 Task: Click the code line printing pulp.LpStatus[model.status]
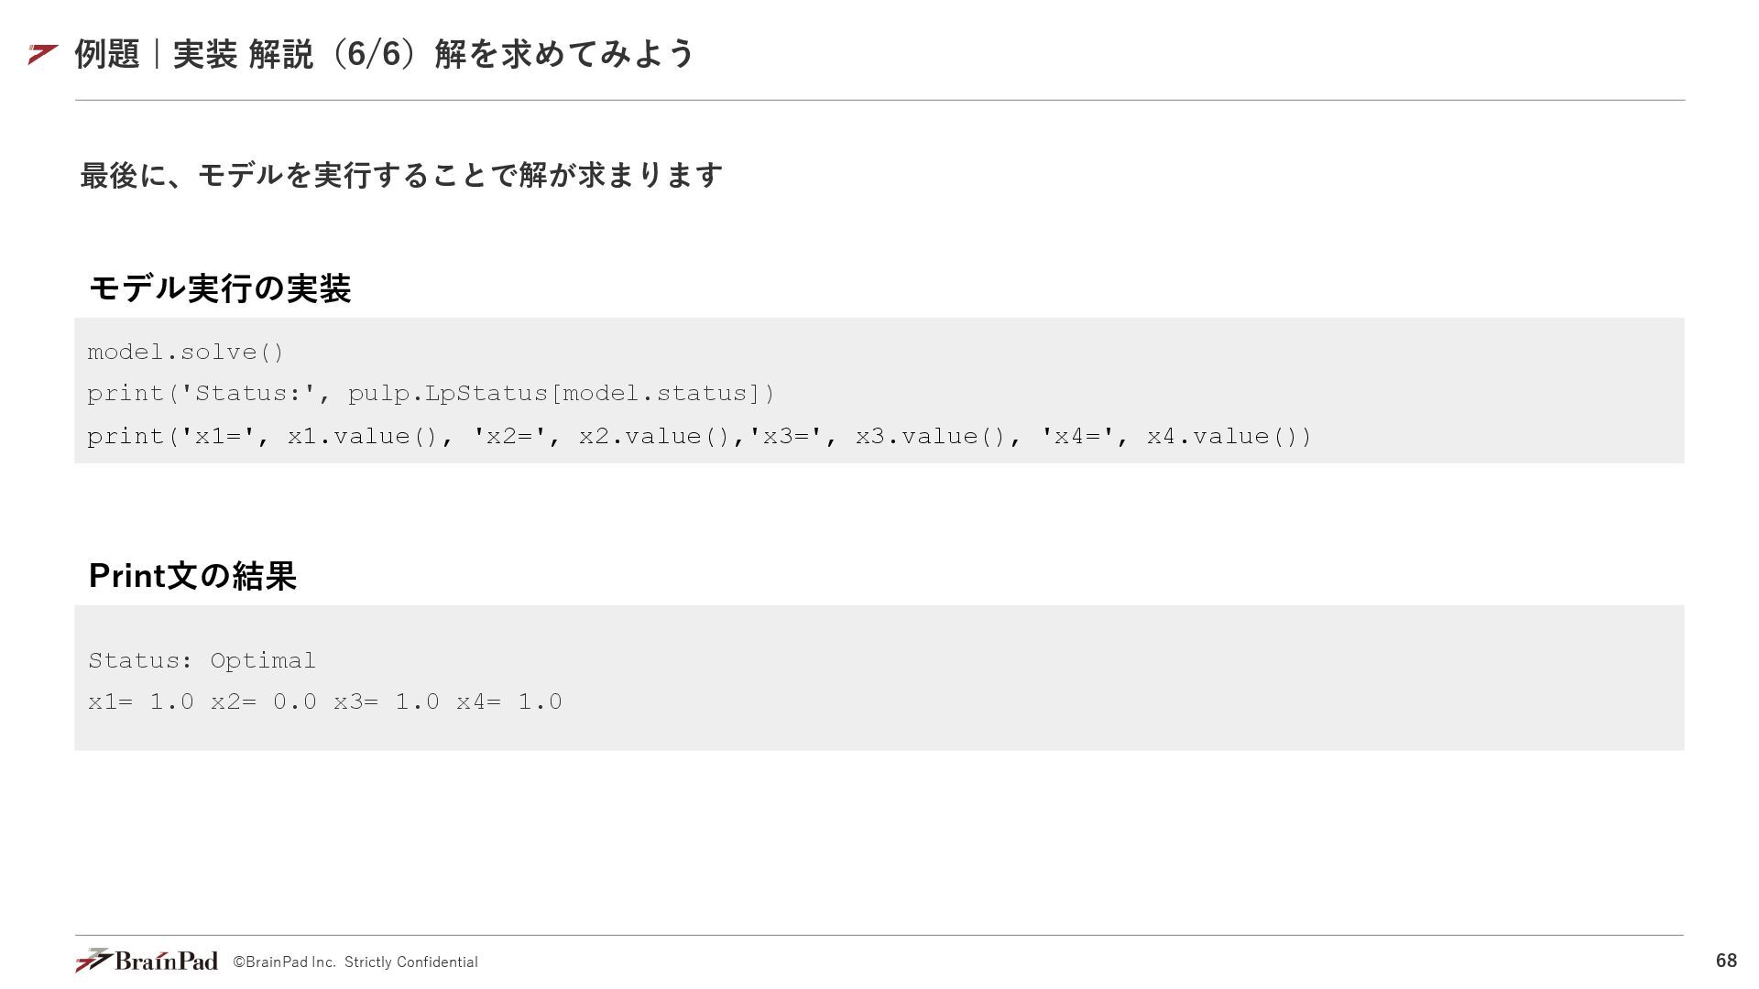tap(431, 394)
